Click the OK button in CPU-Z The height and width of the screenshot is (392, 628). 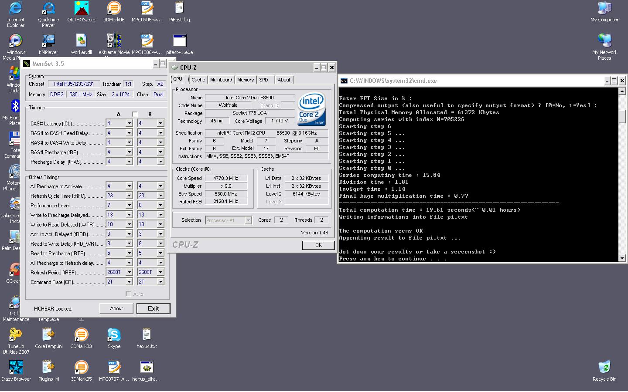(x=318, y=245)
